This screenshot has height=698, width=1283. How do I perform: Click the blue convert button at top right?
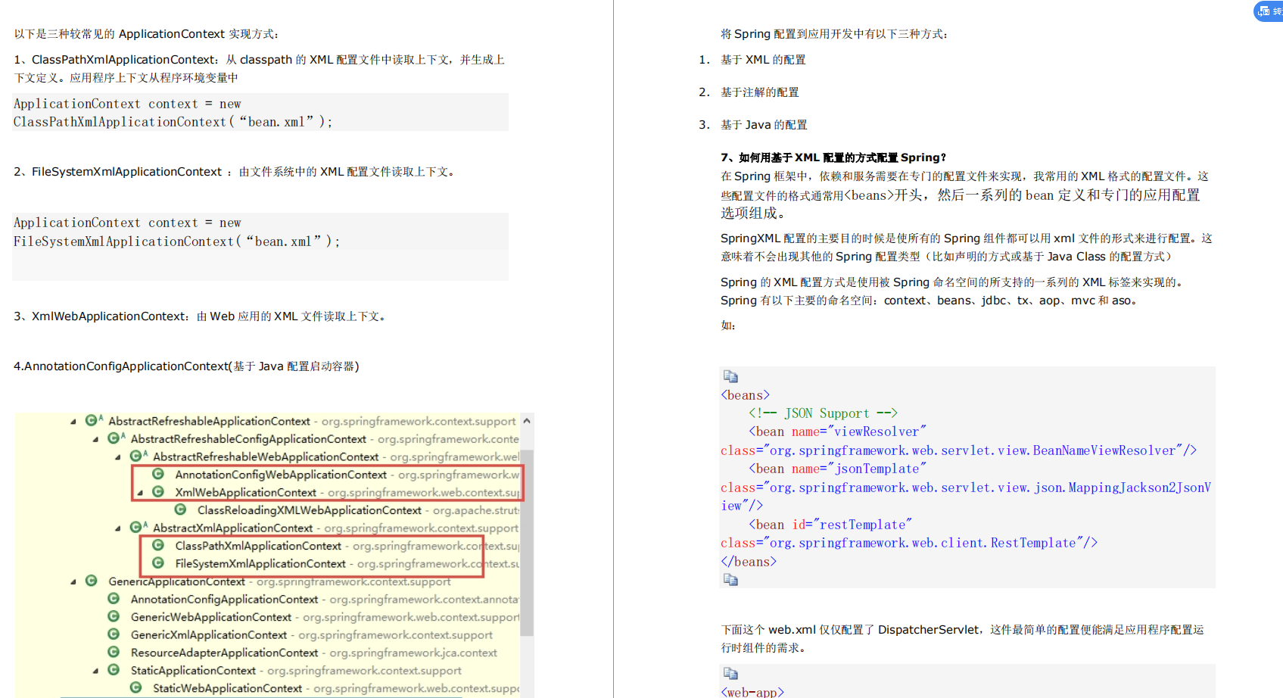(1269, 11)
